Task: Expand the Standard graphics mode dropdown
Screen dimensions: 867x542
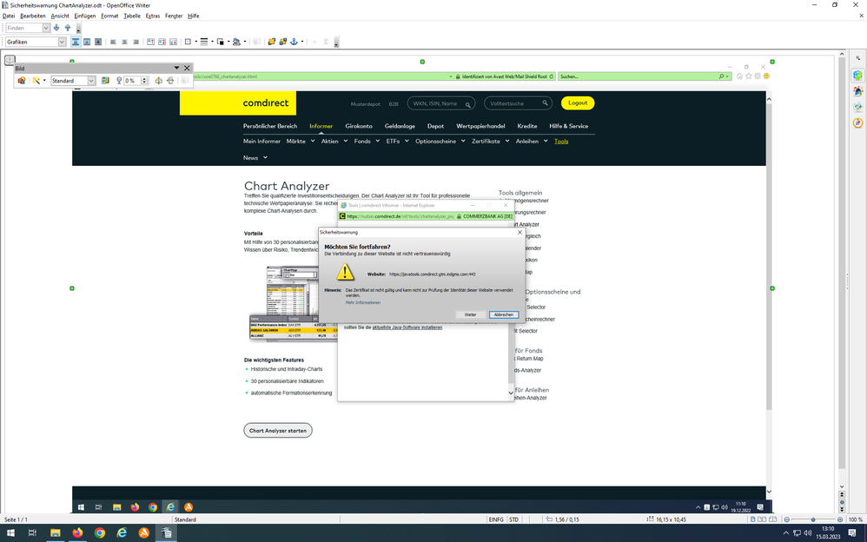Action: (91, 81)
